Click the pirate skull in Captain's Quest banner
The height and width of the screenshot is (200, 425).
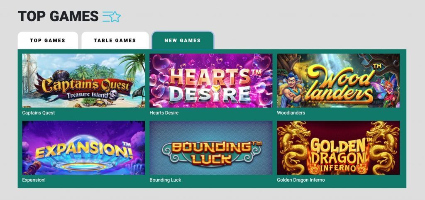(114, 95)
